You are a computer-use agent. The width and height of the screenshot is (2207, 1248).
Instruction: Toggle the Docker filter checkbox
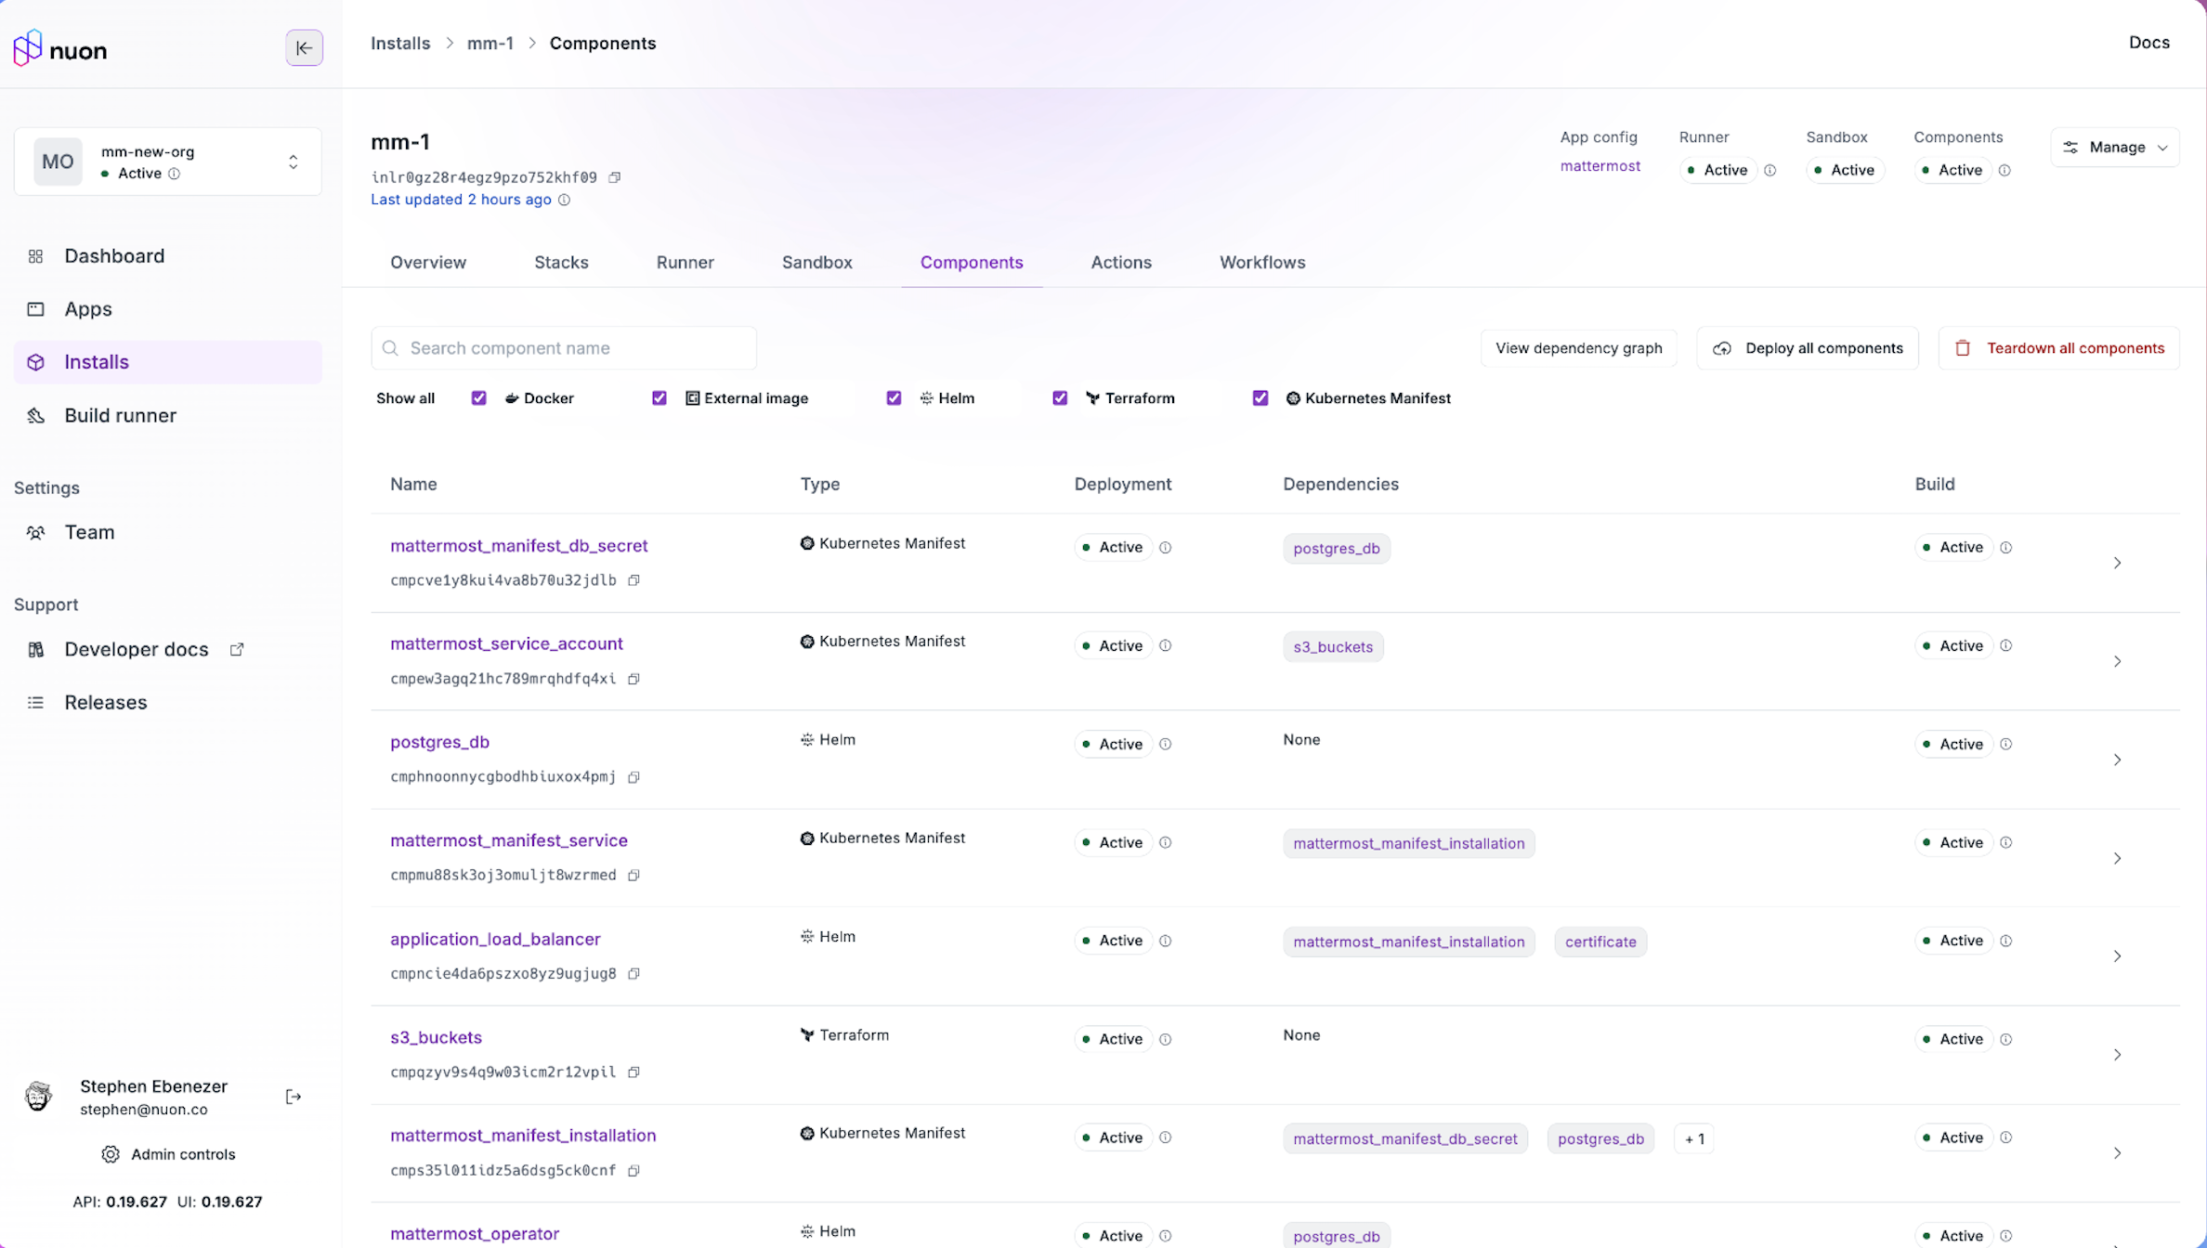click(x=478, y=398)
